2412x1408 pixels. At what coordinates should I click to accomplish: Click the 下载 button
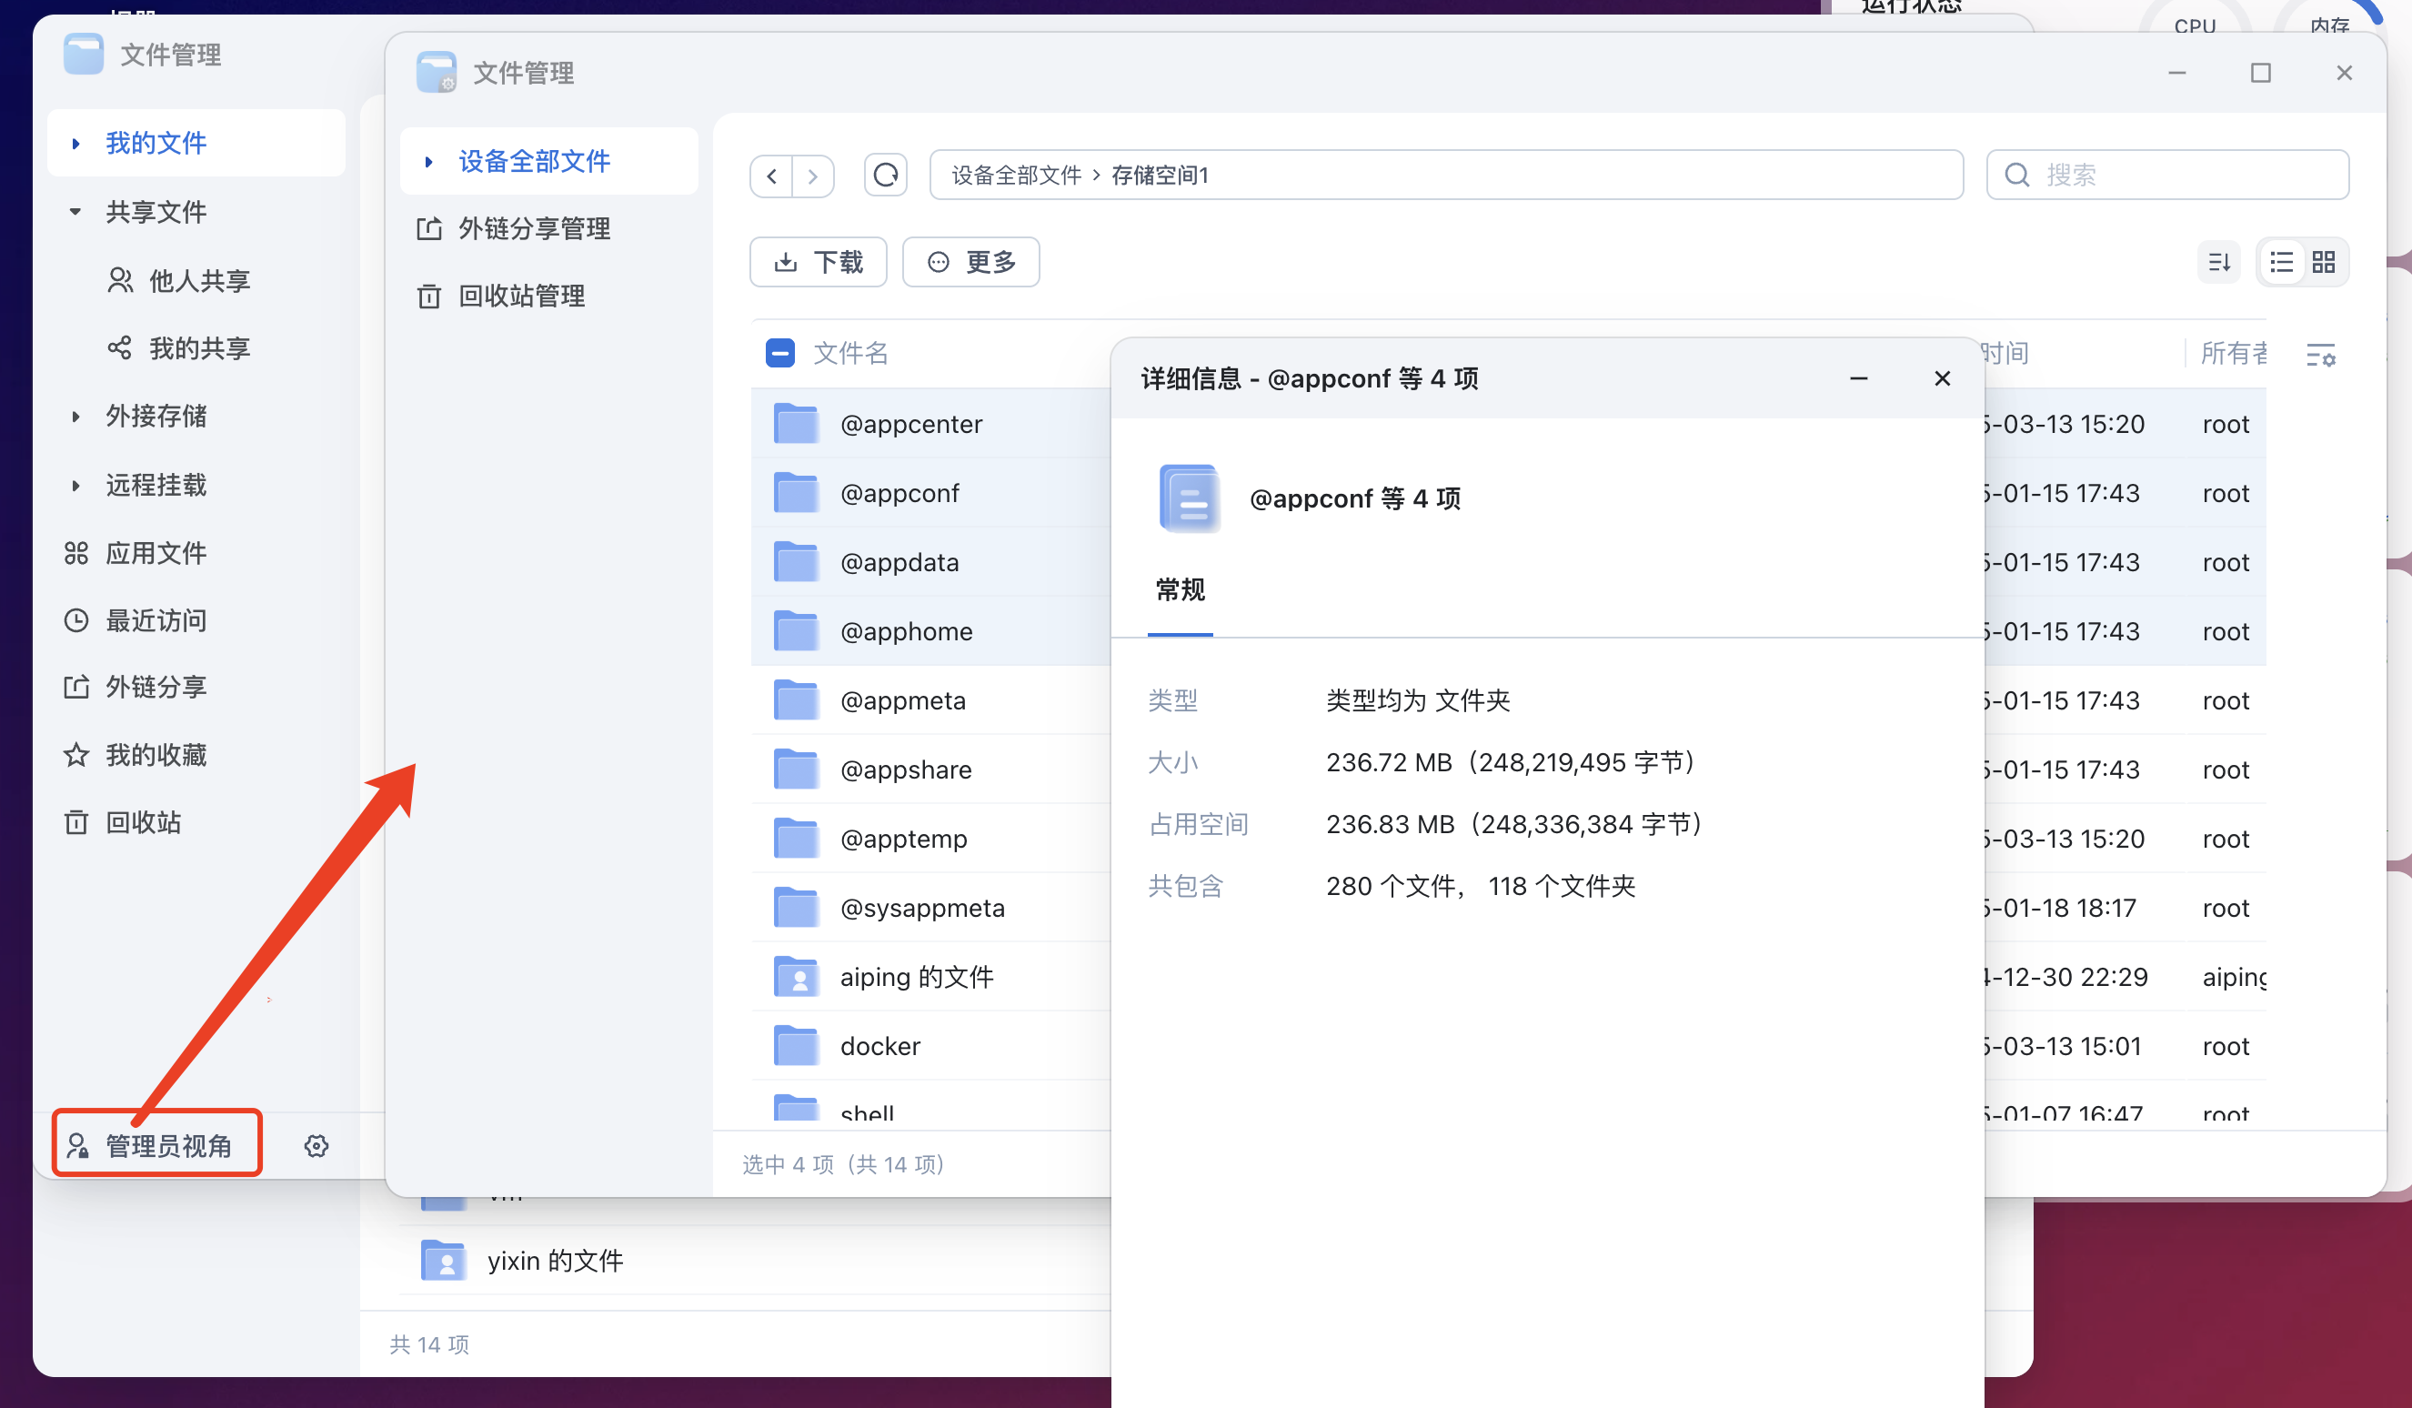coord(819,261)
